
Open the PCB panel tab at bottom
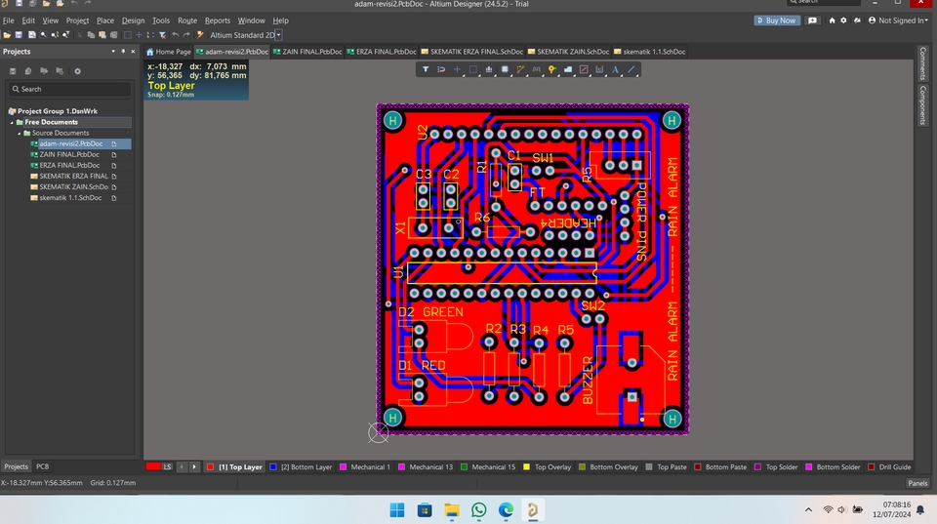click(42, 466)
